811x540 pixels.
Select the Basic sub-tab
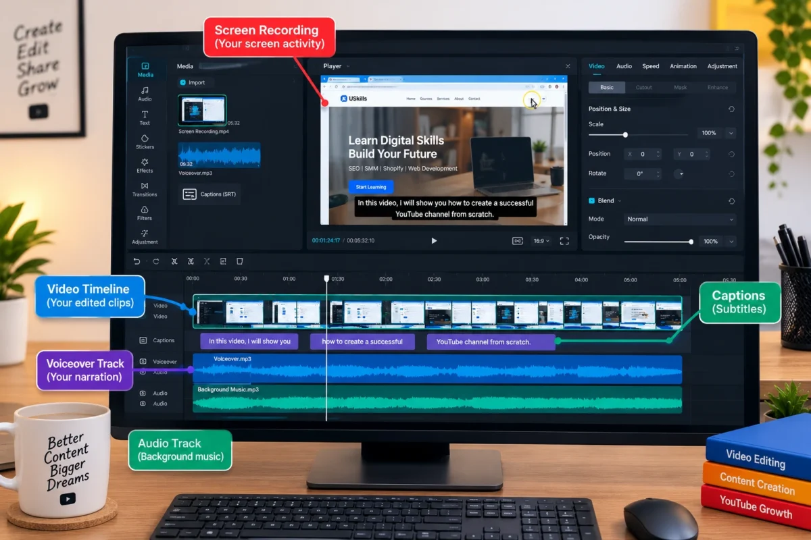607,88
